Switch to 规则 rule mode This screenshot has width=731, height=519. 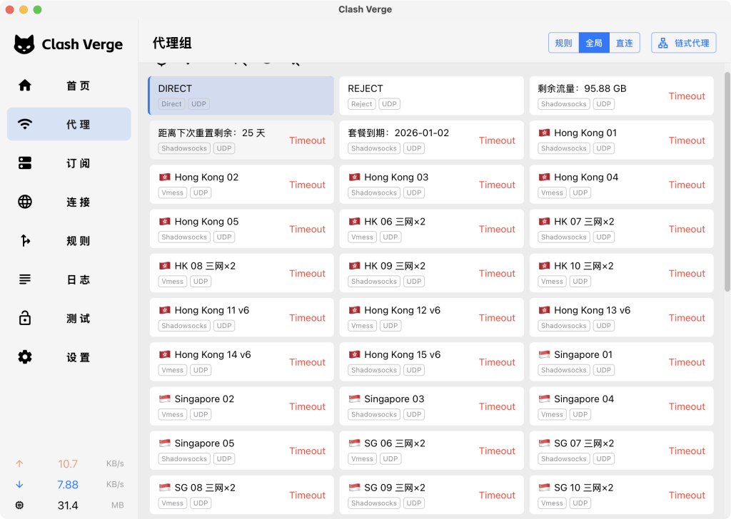coord(563,42)
